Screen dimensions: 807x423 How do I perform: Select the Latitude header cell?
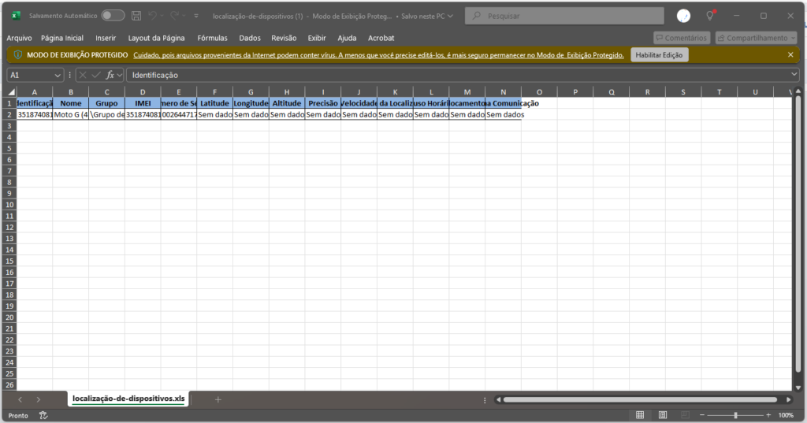214,103
